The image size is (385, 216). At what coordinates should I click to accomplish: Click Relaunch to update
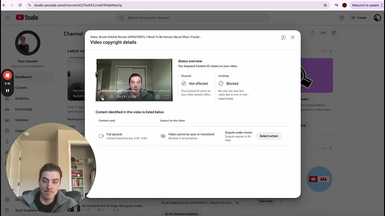click(x=365, y=5)
